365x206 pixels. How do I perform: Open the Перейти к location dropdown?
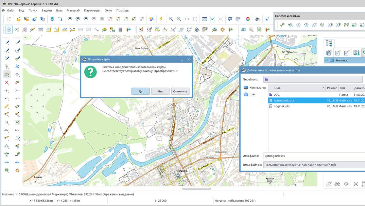(313, 79)
